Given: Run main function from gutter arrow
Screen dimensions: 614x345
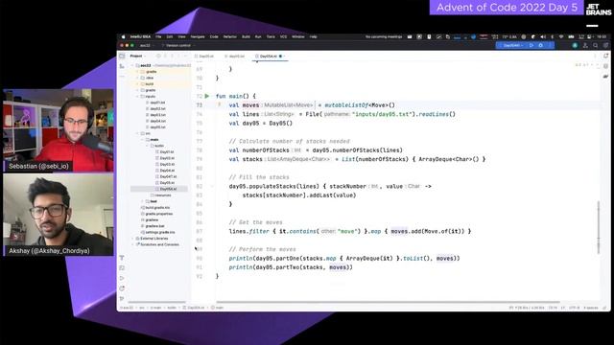Looking at the screenshot, I should click(x=207, y=96).
